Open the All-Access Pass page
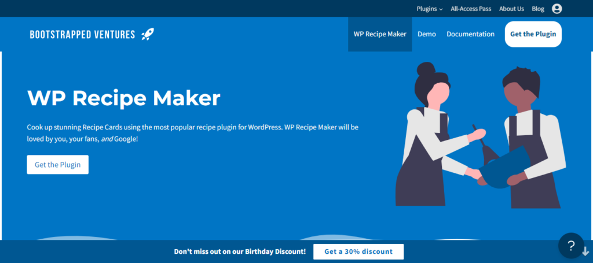The image size is (593, 263). pyautogui.click(x=471, y=9)
